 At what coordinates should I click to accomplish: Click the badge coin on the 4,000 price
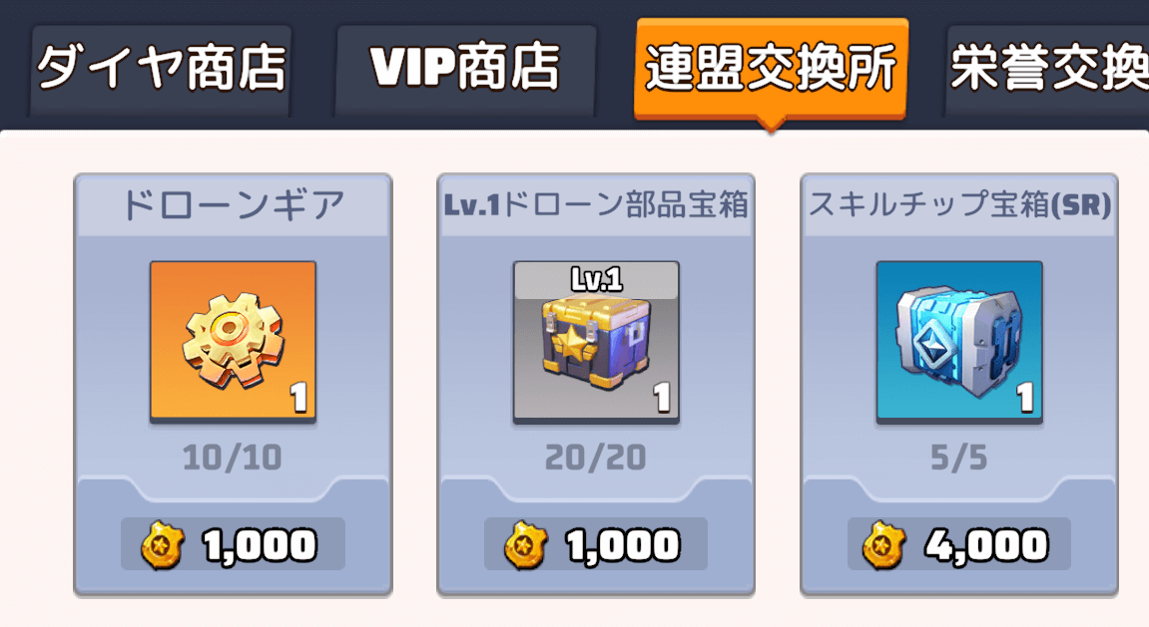tap(883, 545)
